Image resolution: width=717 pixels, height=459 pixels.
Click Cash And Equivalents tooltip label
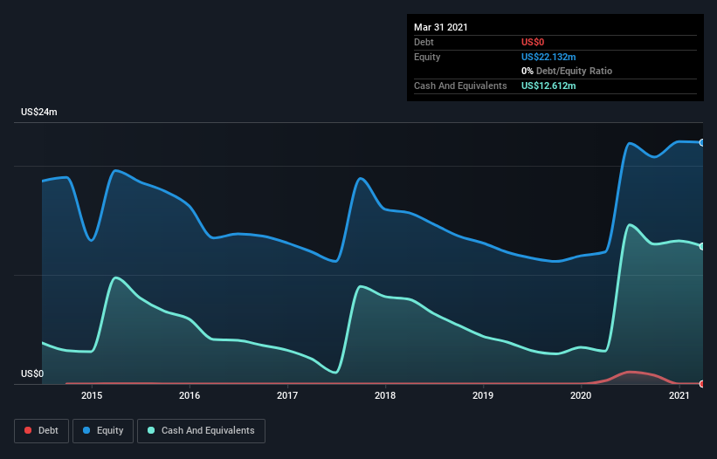click(x=460, y=86)
